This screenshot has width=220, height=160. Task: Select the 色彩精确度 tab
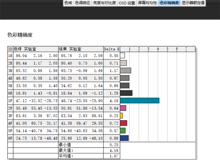tap(169, 3)
